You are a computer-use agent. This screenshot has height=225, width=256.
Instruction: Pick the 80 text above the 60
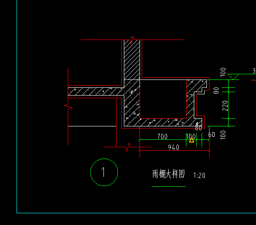click(199, 128)
